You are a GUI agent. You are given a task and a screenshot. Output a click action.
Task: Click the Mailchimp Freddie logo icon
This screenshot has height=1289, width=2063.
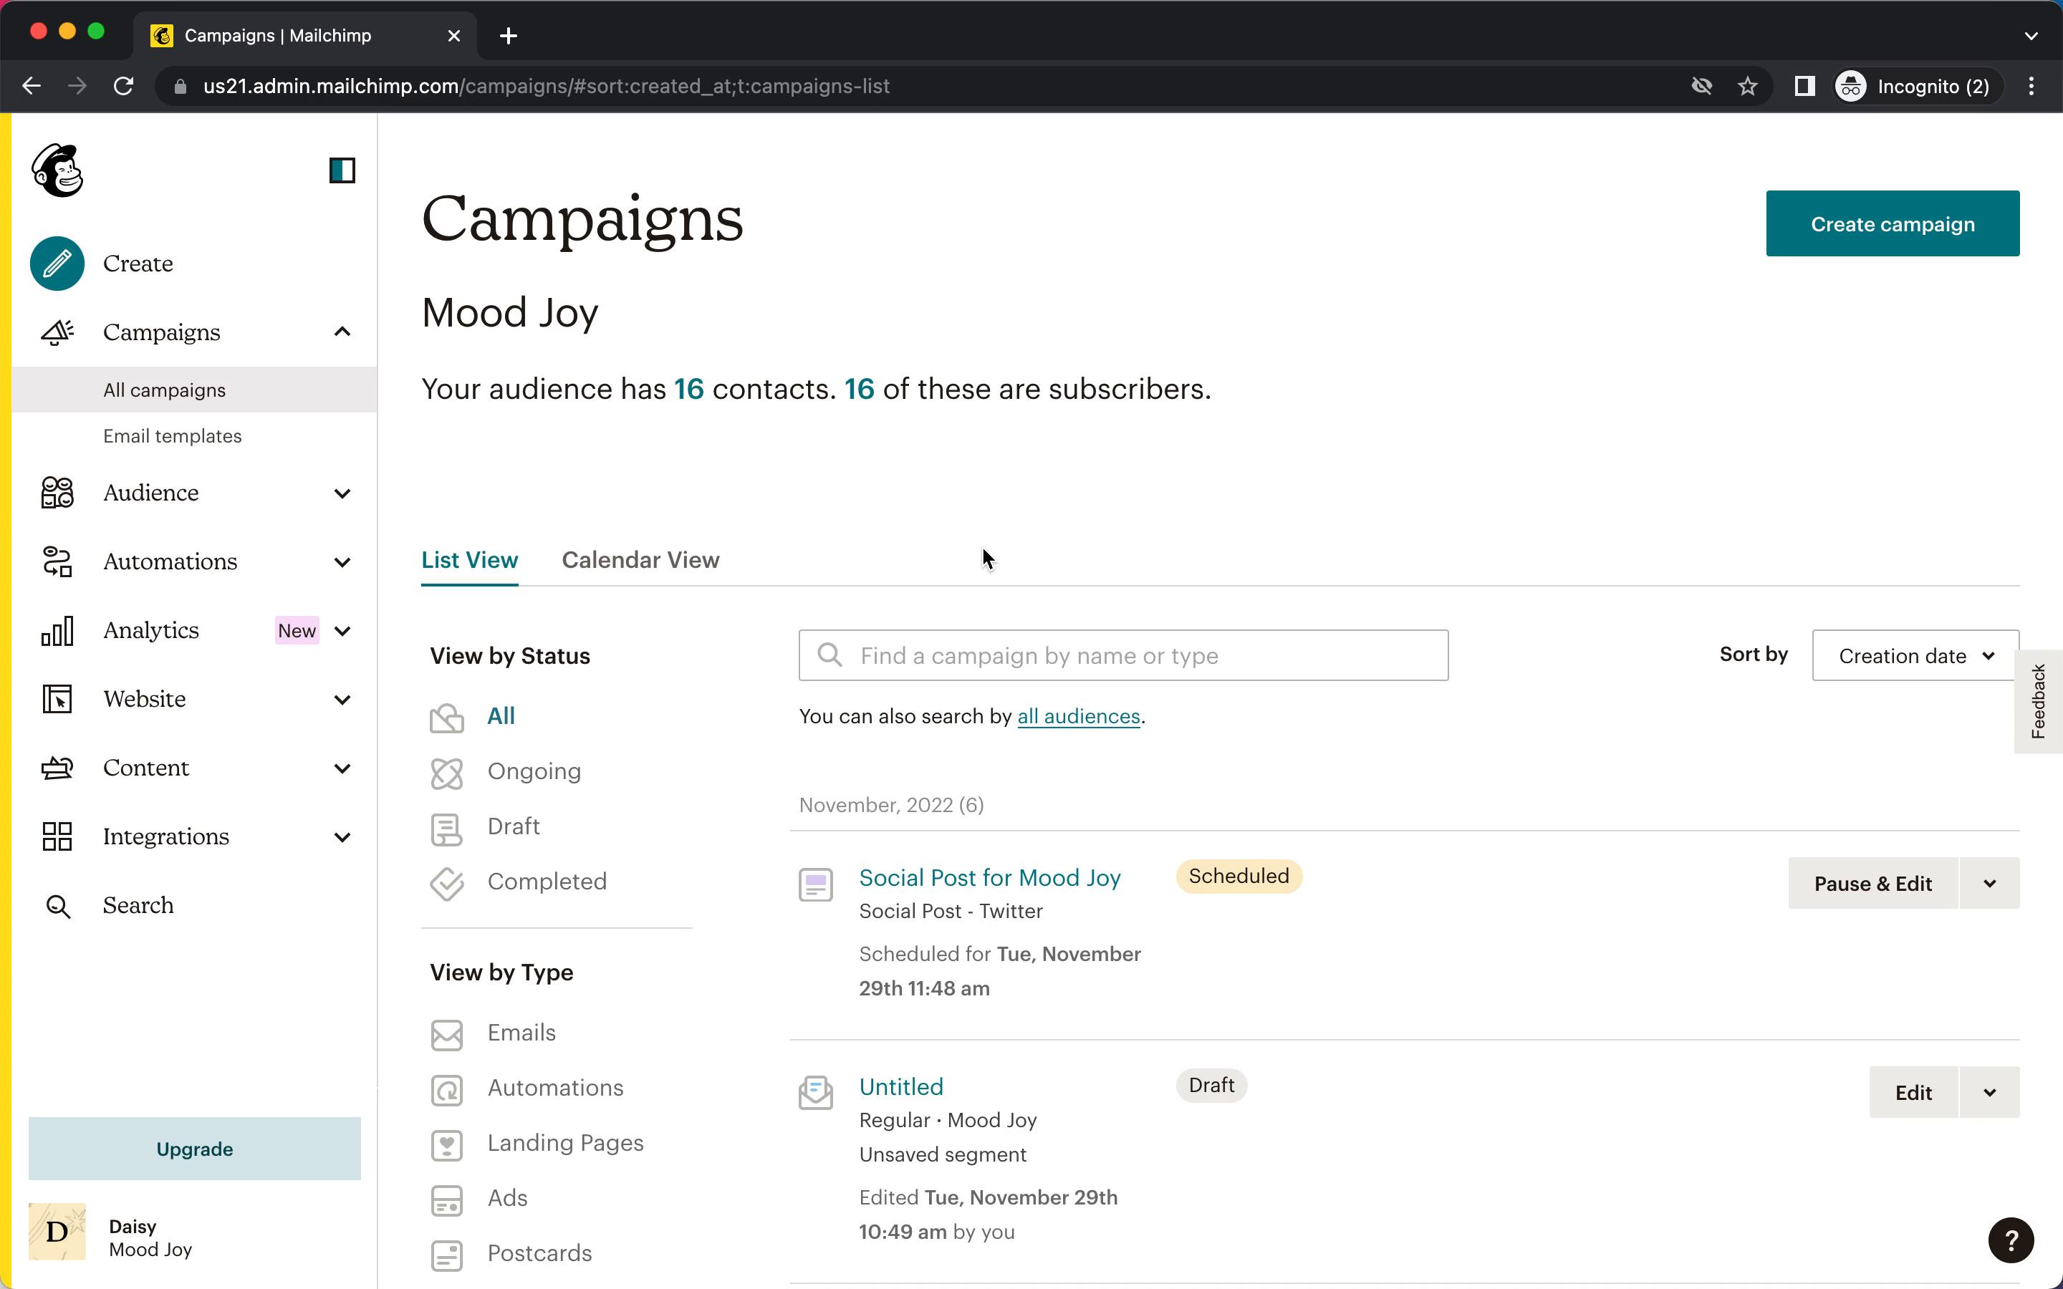pos(57,170)
